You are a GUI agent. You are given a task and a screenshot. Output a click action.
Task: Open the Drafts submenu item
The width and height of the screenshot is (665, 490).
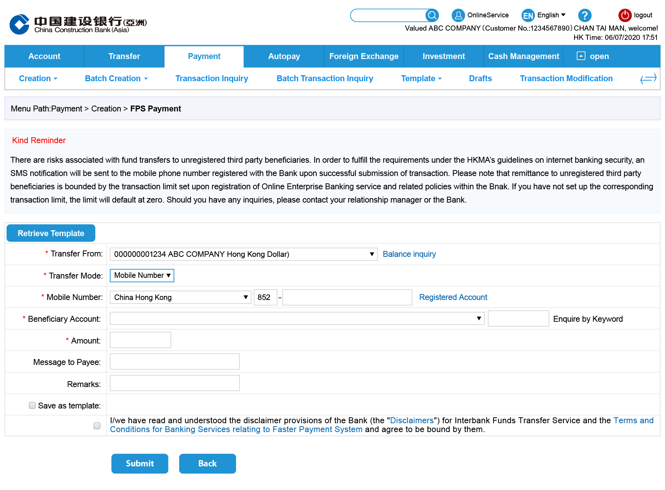pos(480,78)
